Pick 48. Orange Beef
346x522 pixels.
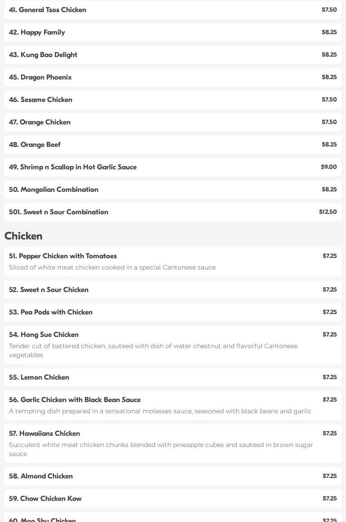(35, 145)
